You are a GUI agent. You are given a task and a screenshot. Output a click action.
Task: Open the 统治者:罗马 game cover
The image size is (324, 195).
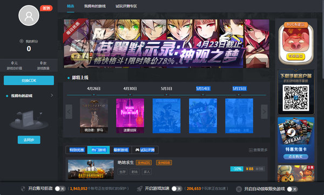click(94, 116)
